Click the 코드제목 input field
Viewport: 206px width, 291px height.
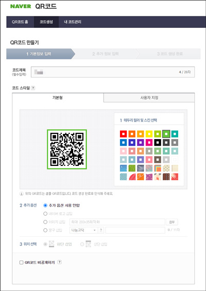(x=113, y=72)
